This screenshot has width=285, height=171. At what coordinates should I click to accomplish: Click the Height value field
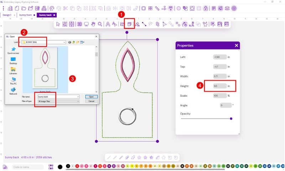pos(220,86)
